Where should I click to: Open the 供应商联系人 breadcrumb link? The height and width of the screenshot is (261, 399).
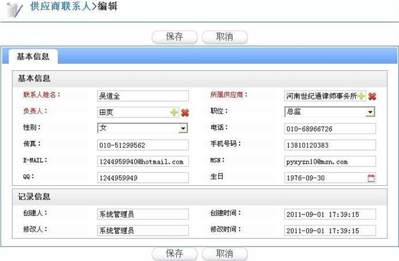[x=60, y=6]
